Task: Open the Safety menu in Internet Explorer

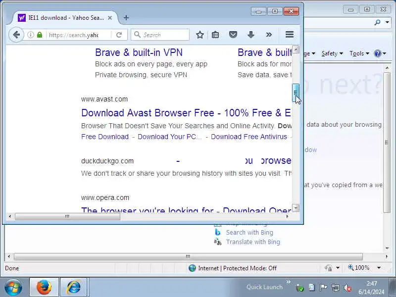Action: pyautogui.click(x=332, y=53)
